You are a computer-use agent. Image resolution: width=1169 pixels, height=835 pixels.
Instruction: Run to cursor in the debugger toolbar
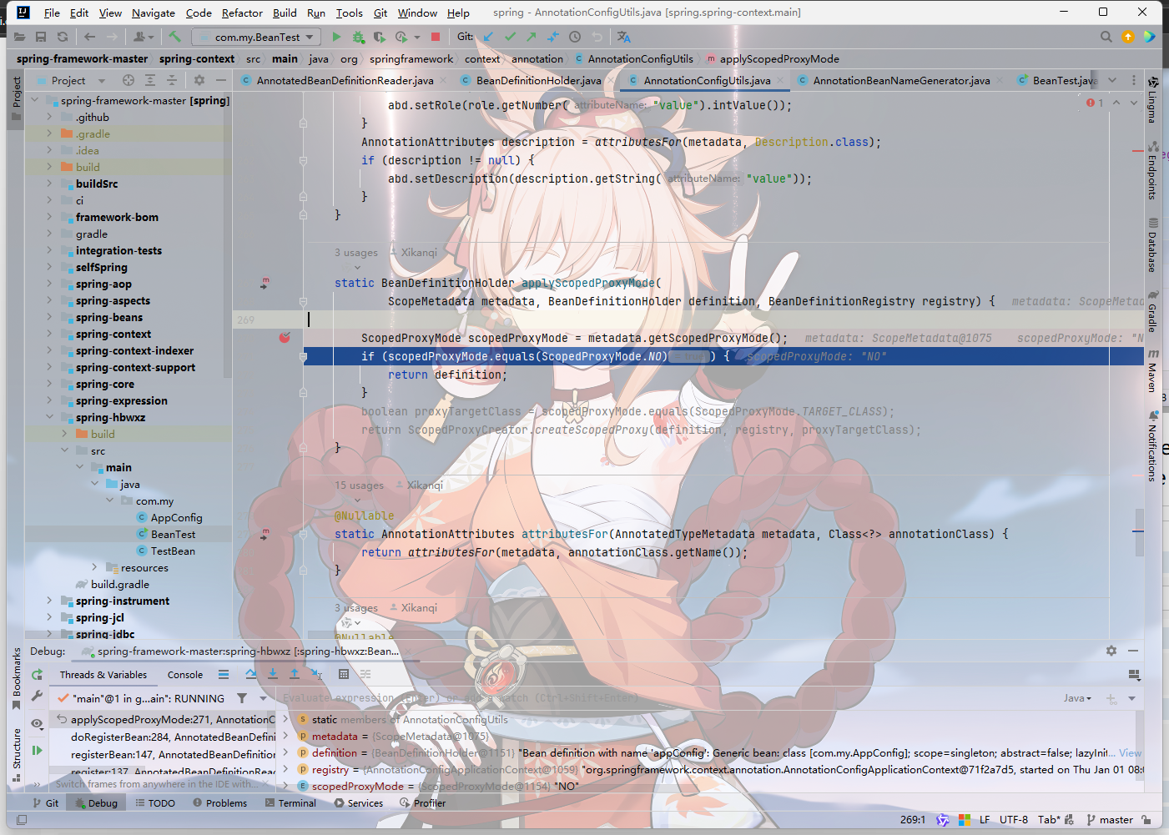(x=316, y=674)
